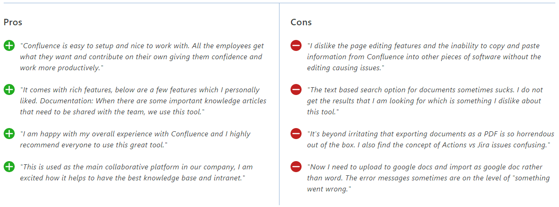559x207 pixels.
Task: Click the horizontal line above the Pros heading
Action: (138, 3)
